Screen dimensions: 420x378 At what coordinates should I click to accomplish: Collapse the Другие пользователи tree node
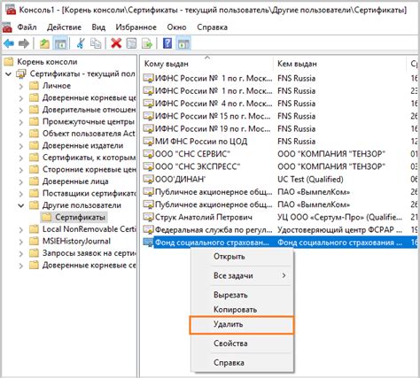(21, 205)
